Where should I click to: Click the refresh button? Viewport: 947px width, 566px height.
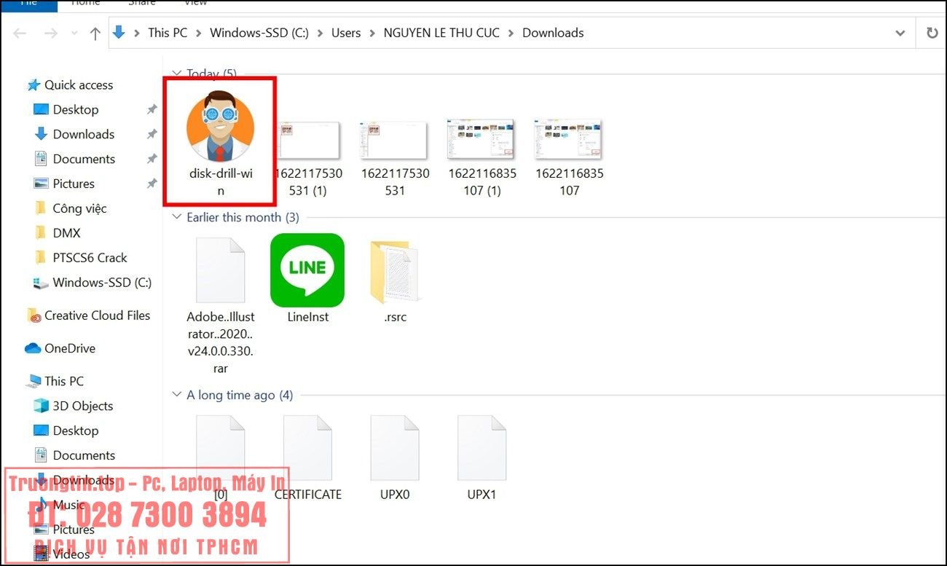(933, 33)
